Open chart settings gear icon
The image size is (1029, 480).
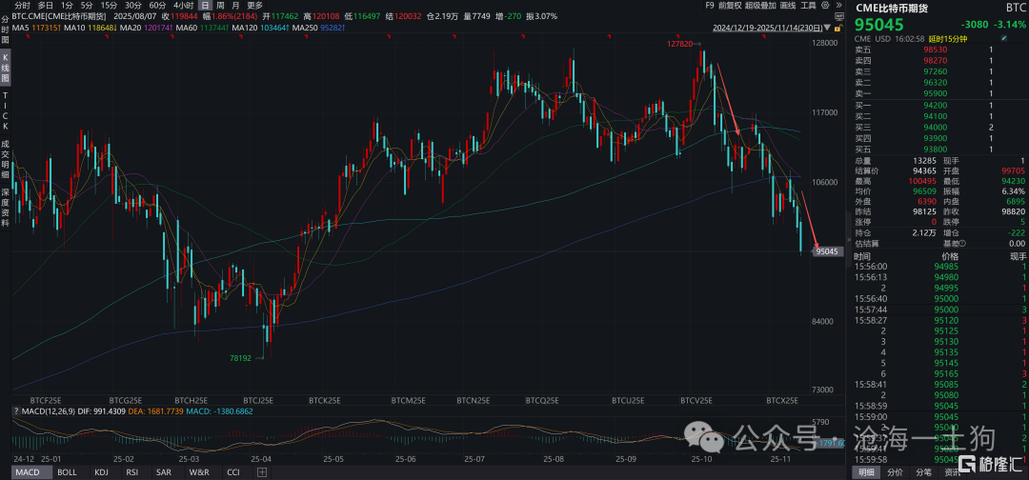click(x=823, y=5)
